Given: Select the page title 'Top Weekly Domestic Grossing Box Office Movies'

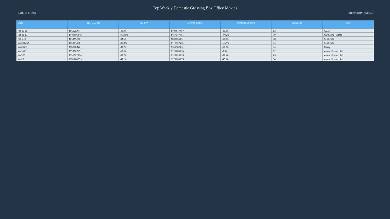Looking at the screenshot, I should tap(195, 8).
